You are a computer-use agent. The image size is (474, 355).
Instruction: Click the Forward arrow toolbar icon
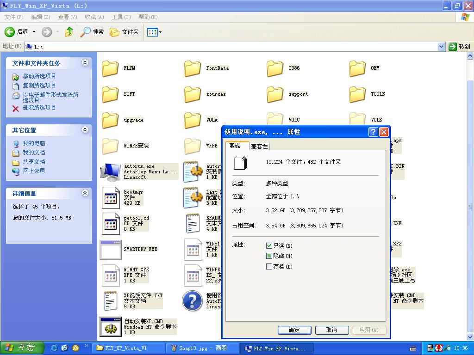click(x=47, y=32)
